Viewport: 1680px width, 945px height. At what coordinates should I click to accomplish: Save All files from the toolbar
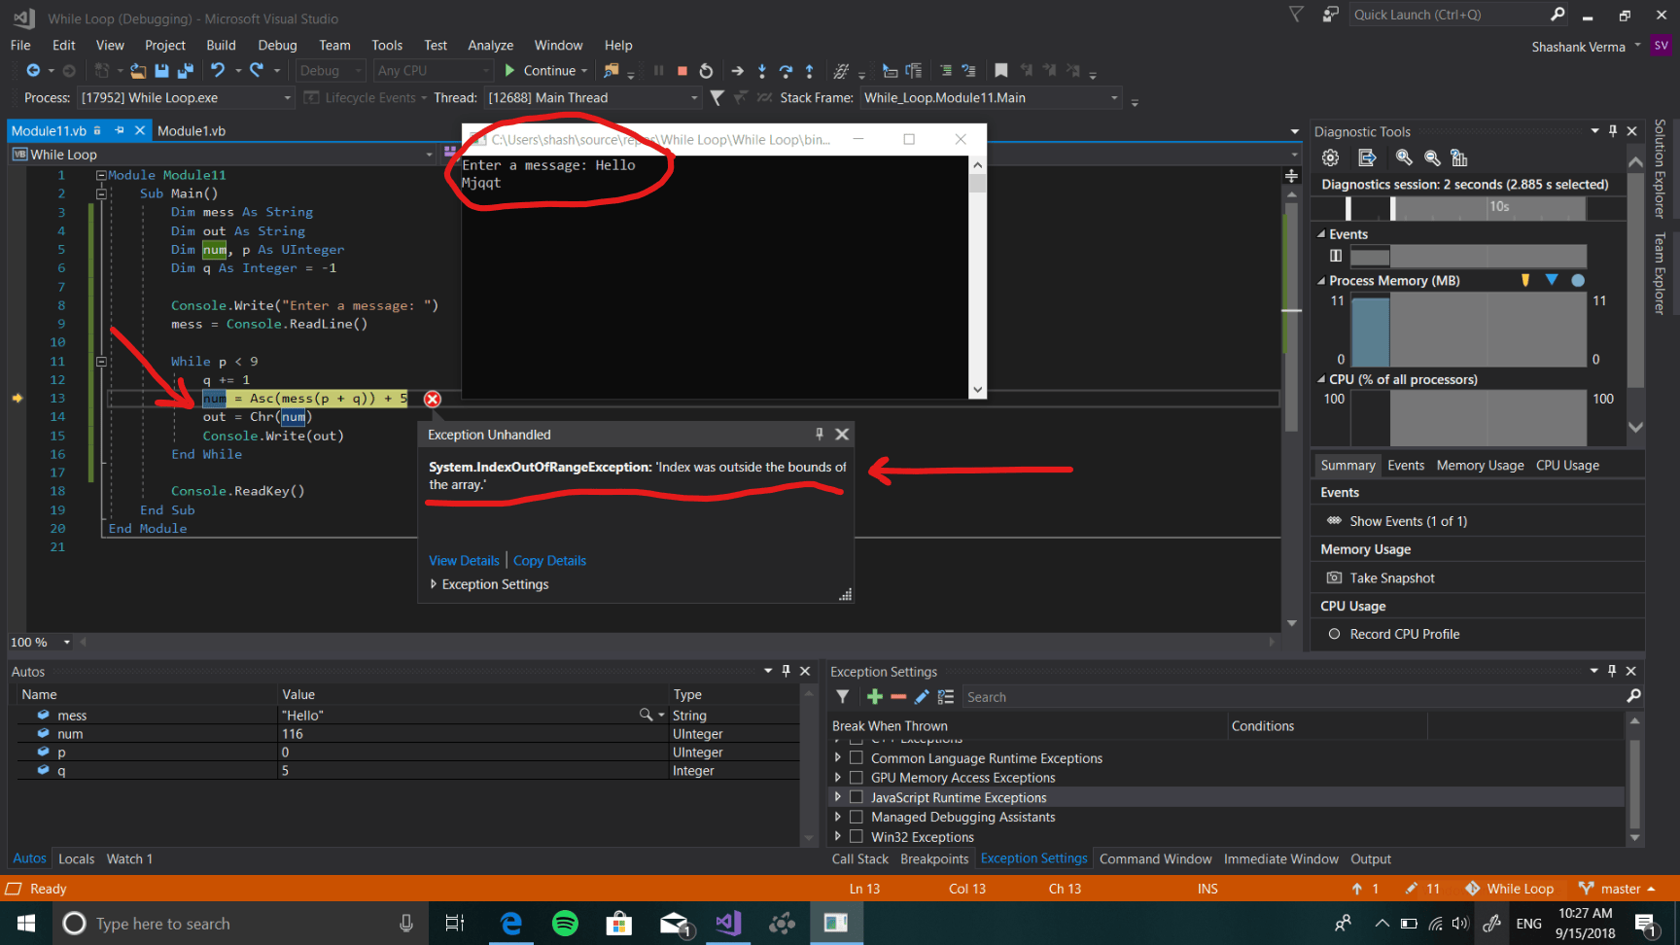tap(184, 71)
